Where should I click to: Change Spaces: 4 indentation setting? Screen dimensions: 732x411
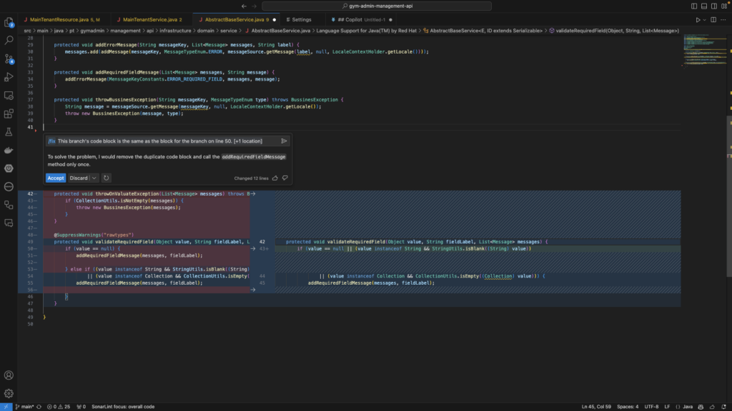[x=628, y=407]
